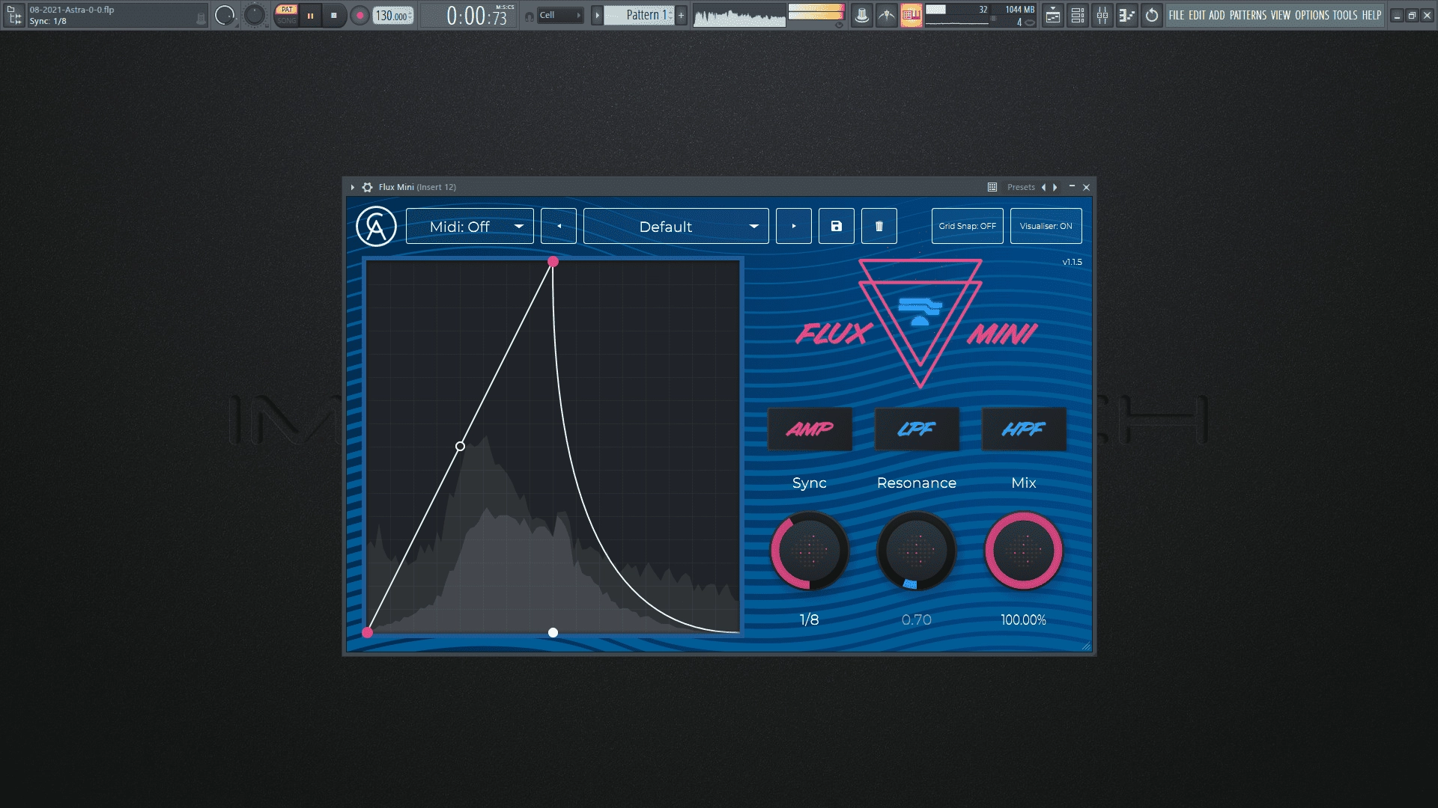1438x808 pixels.
Task: Select the pink start node of envelope
Action: coord(367,632)
